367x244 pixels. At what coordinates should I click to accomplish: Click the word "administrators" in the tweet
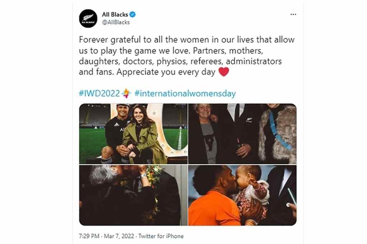[254, 61]
